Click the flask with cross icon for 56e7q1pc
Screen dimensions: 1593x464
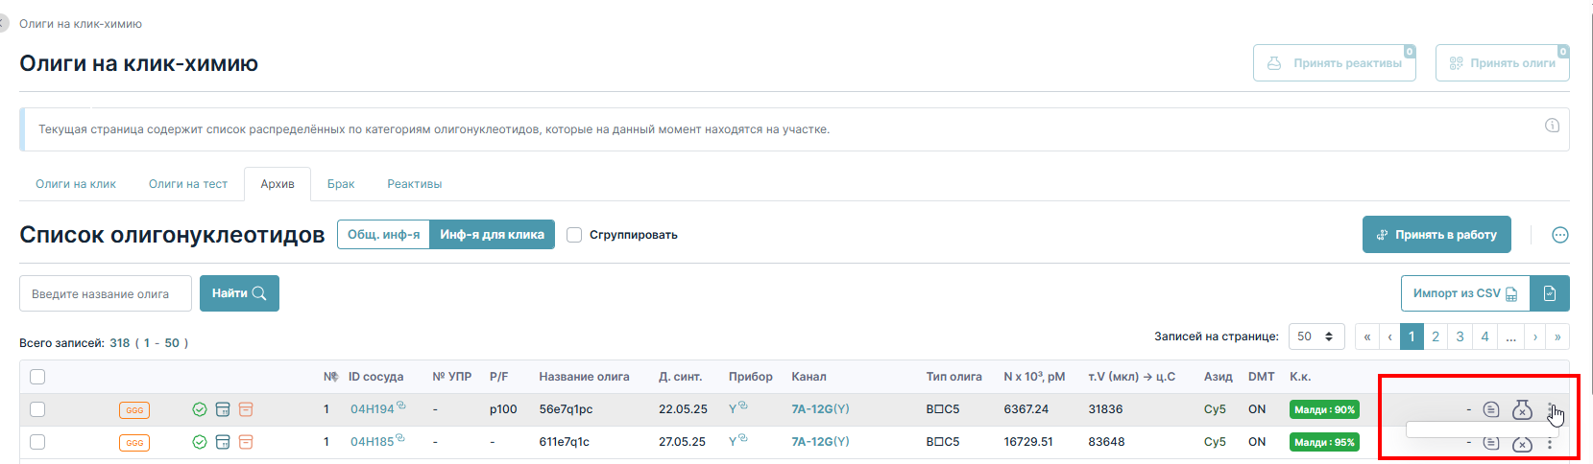(1522, 409)
